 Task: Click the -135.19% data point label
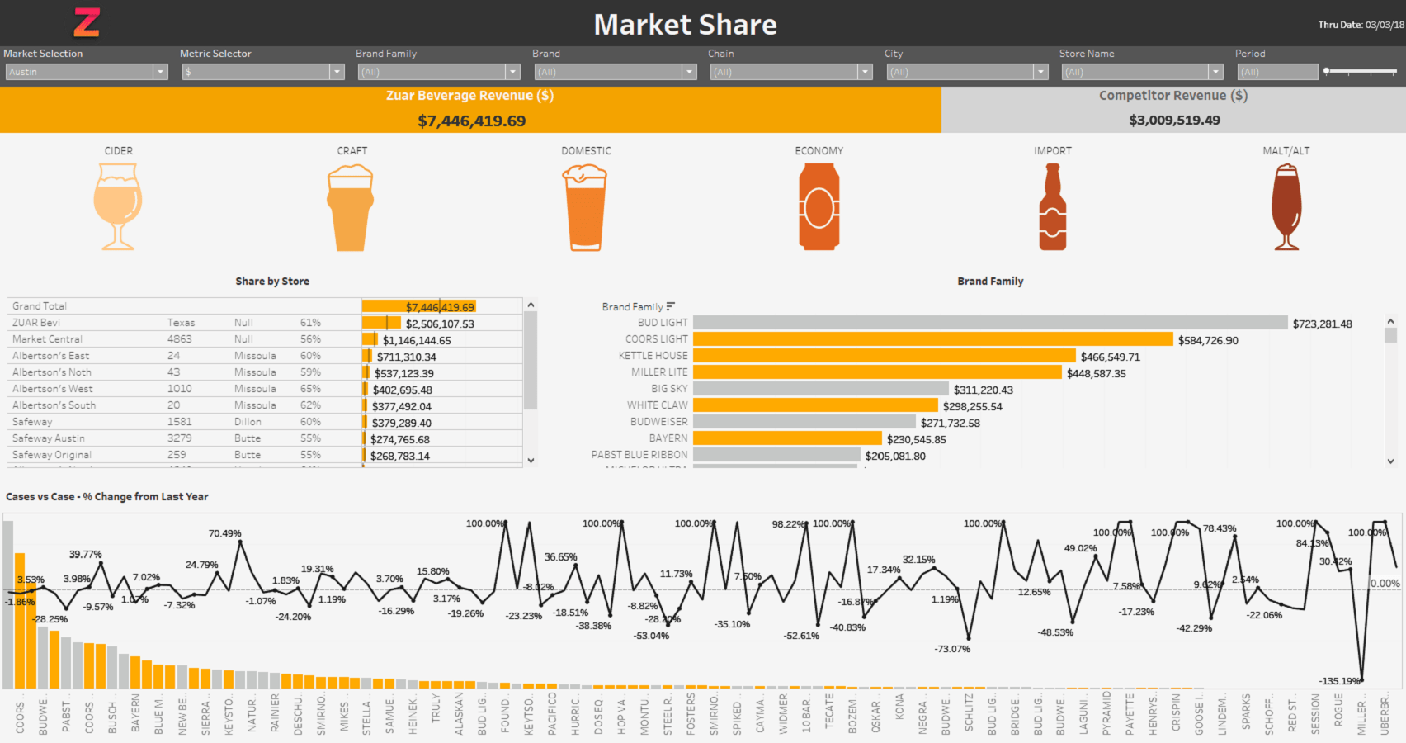point(1340,681)
